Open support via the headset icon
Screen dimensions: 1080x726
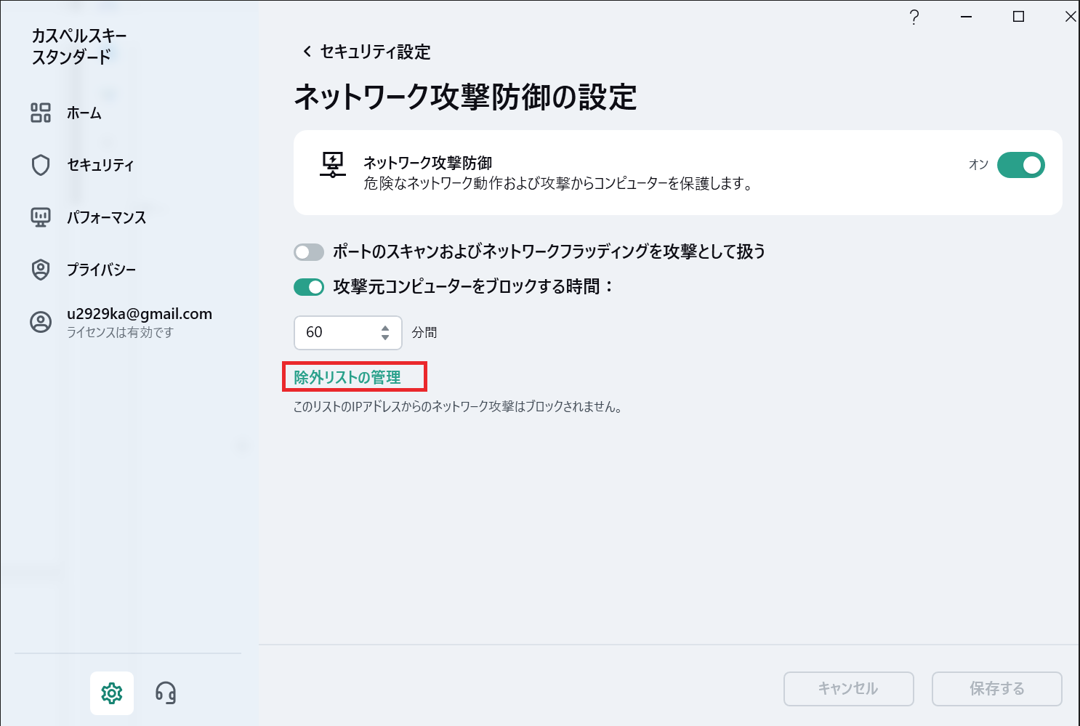[166, 693]
